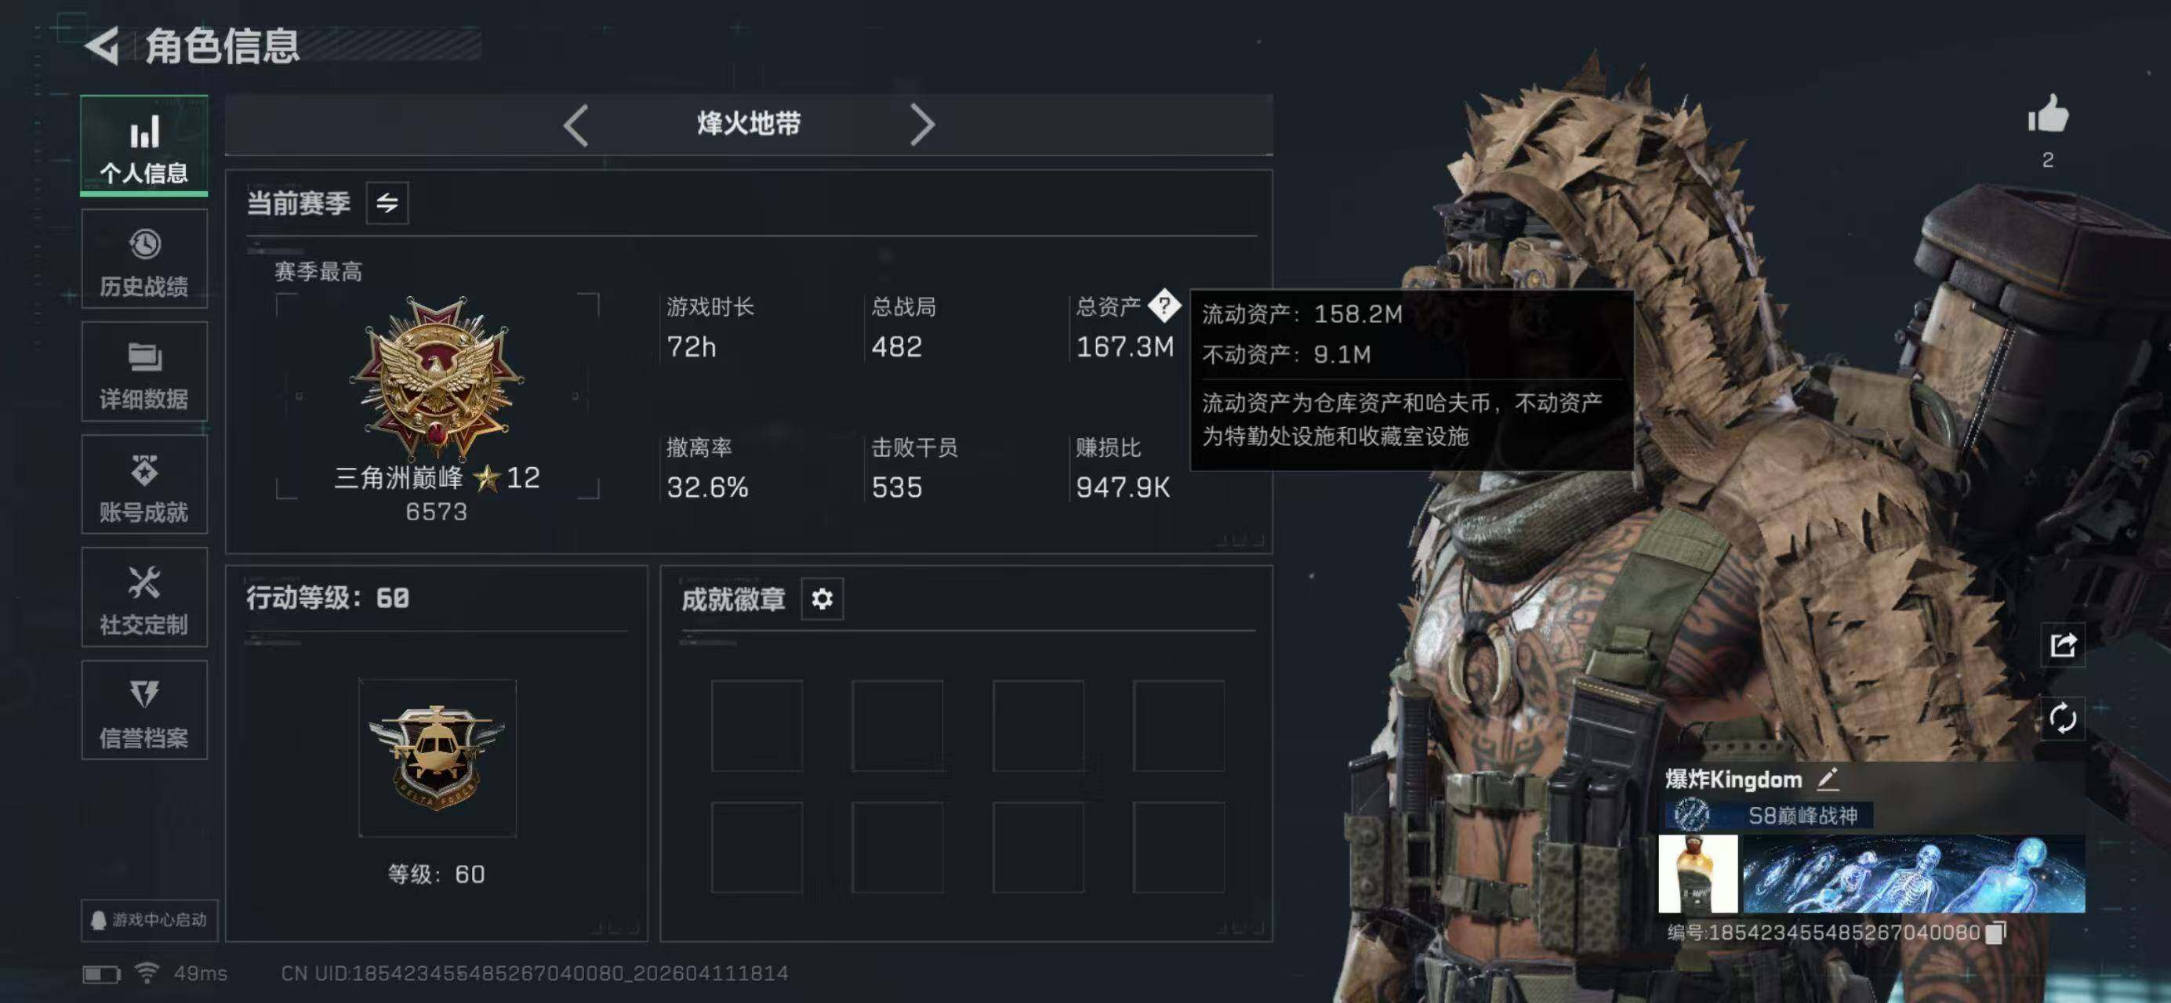The width and height of the screenshot is (2171, 1003).
Task: Open the 历史战绩 tab
Action: coord(144,259)
